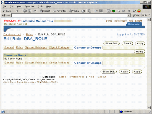Viewport: 152px width, 114px height.
Task: Click the History icon next to Media
Action: (83, 11)
